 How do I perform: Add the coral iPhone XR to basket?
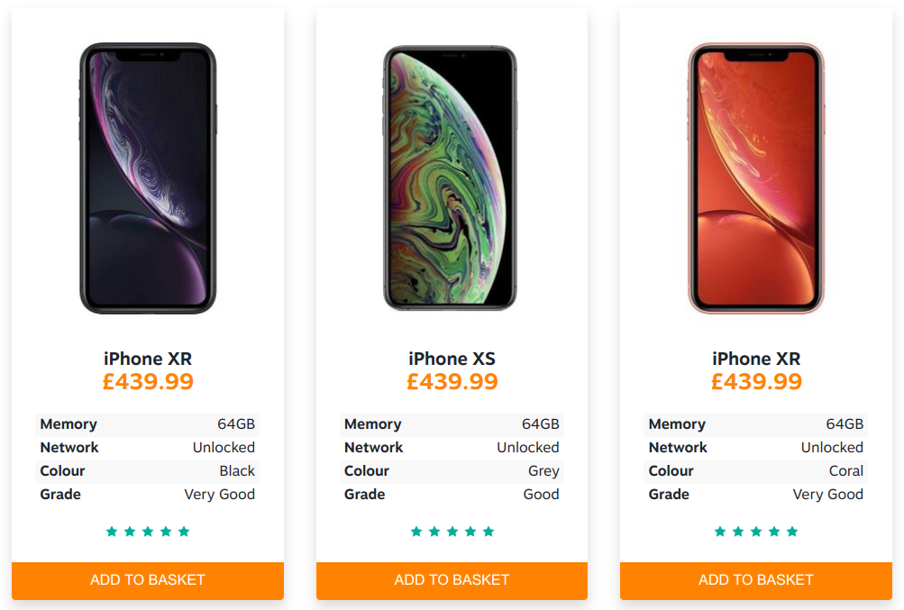[x=756, y=580]
